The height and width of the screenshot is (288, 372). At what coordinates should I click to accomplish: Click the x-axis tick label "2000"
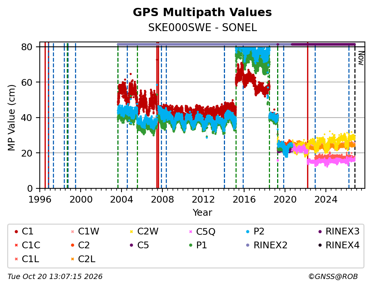81,199
